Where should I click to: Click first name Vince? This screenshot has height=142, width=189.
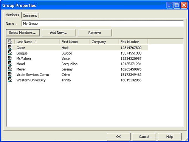(x=65, y=59)
